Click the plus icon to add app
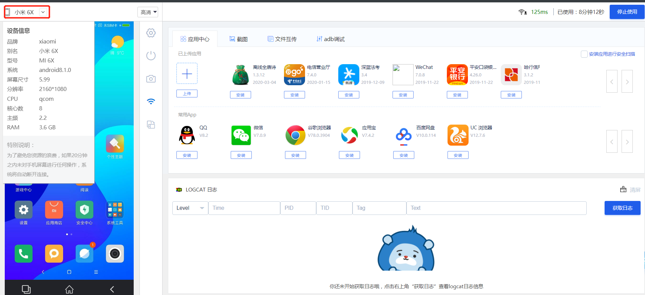Image resolution: width=645 pixels, height=295 pixels. pyautogui.click(x=187, y=73)
